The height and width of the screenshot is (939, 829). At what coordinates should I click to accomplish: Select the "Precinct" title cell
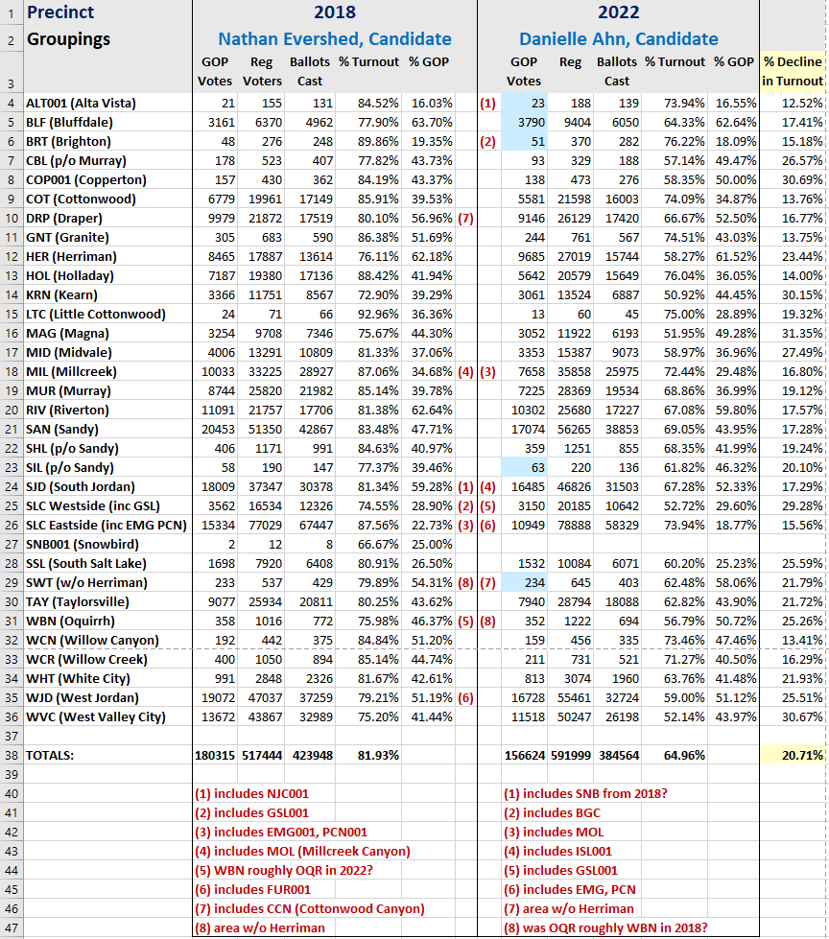pyautogui.click(x=61, y=12)
